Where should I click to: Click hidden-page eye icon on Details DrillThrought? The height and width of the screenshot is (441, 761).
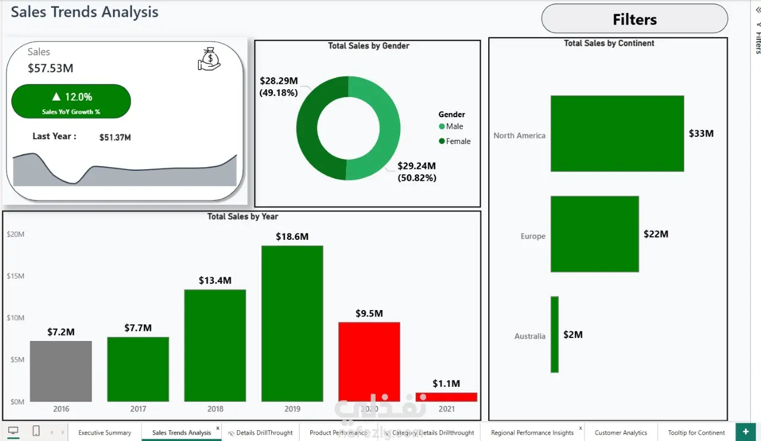pyautogui.click(x=231, y=433)
